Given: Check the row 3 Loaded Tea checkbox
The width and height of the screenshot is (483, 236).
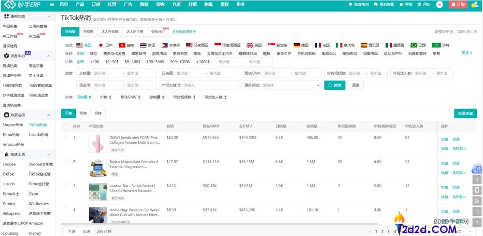Looking at the screenshot, I should pos(66,185).
